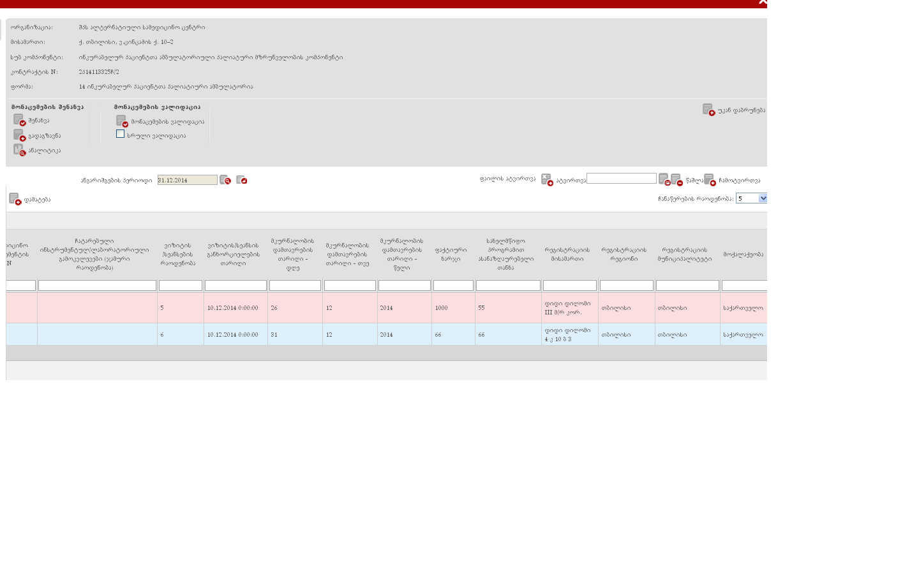Run მონაცემების ვალიდაცია validation icon
The height and width of the screenshot is (574, 919).
[x=122, y=121]
